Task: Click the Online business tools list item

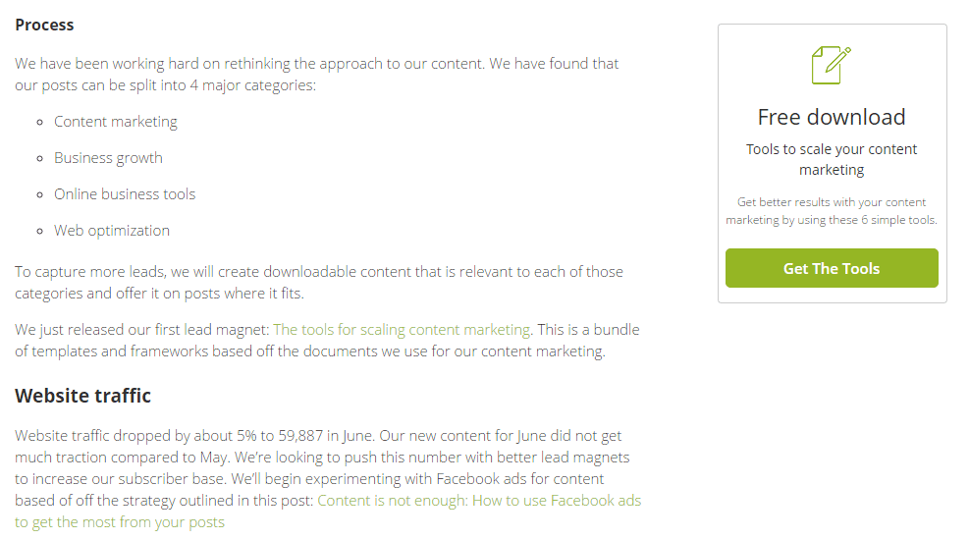Action: coord(125,194)
